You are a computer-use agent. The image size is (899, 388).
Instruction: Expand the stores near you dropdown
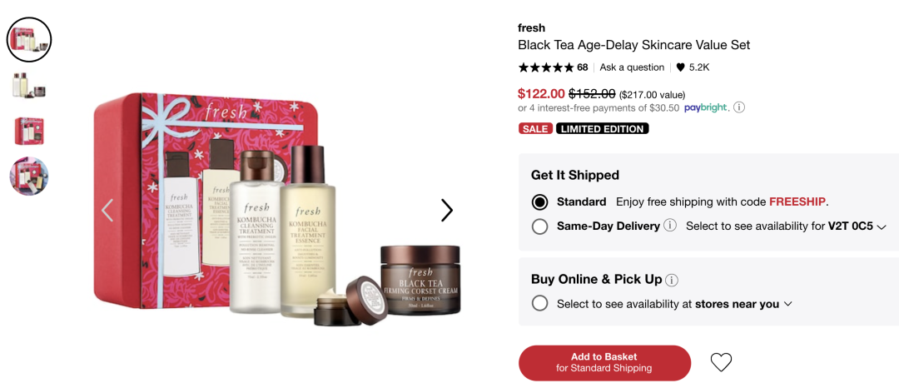point(743,305)
